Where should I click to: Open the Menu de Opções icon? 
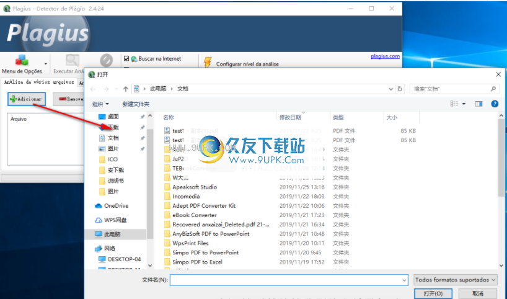click(22, 60)
